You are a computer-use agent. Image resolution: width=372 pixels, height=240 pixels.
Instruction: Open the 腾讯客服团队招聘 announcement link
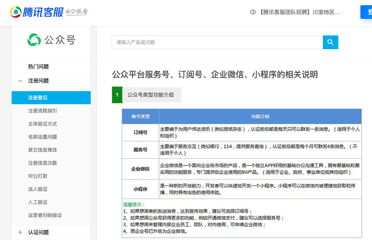[300, 12]
